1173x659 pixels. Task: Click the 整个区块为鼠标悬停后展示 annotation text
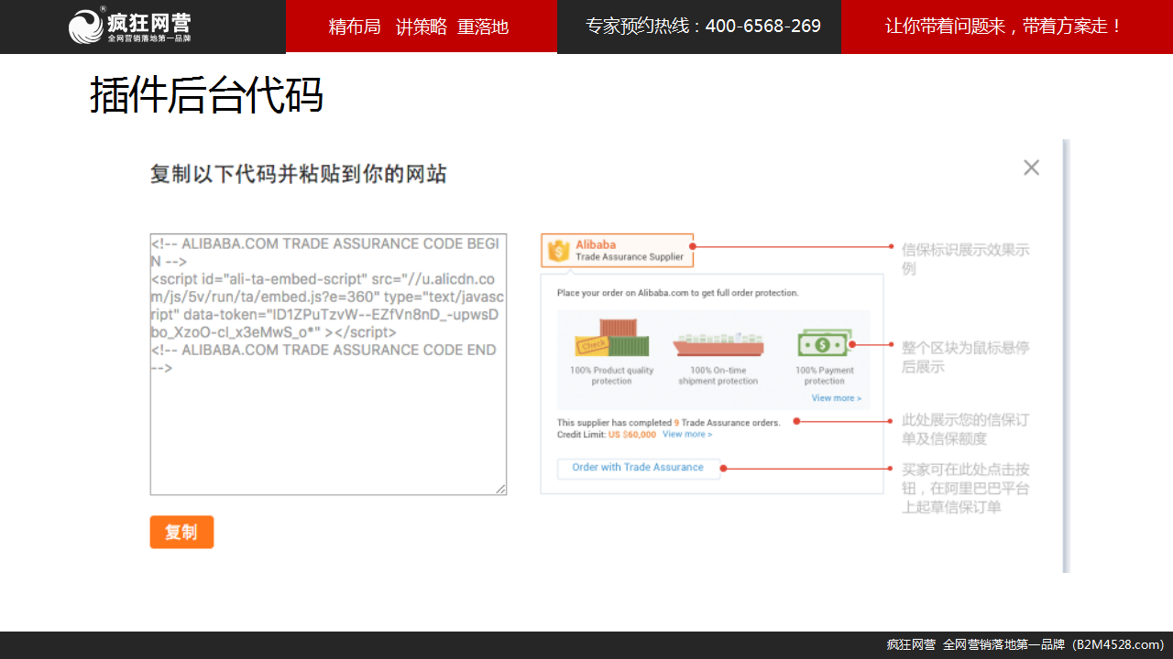966,357
